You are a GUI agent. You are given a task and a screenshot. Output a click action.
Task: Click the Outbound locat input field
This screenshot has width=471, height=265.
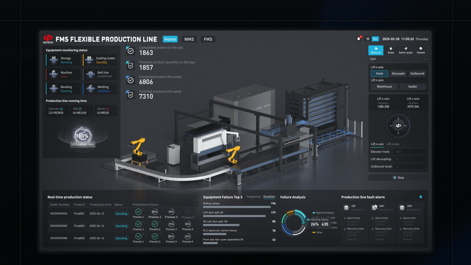coord(409,167)
